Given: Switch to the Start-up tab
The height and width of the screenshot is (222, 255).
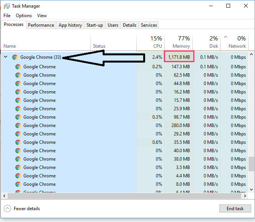Looking at the screenshot, I should [95, 25].
